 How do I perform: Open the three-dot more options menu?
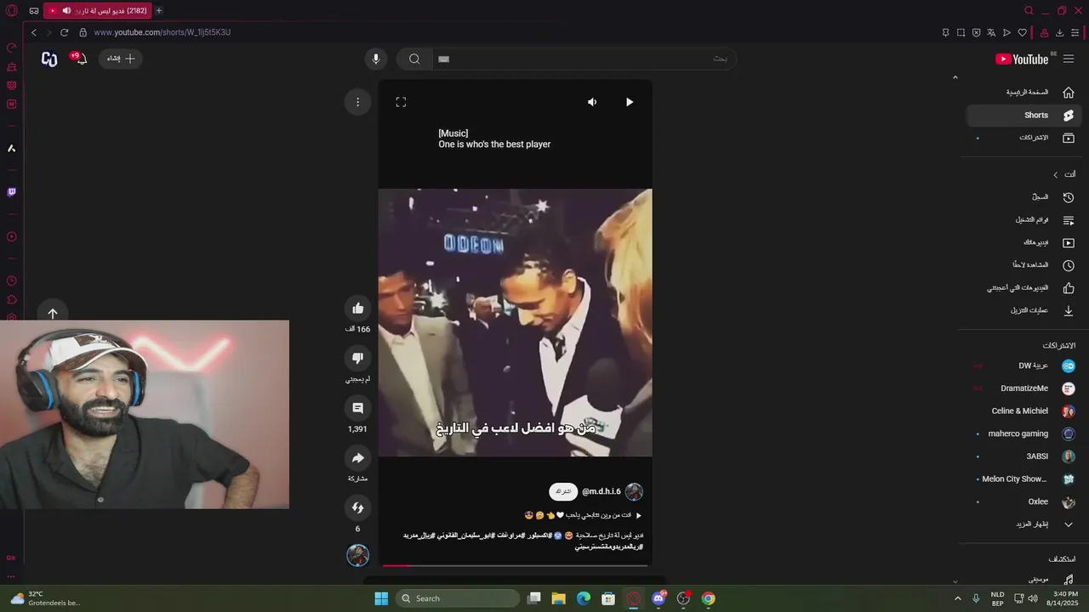coord(357,102)
